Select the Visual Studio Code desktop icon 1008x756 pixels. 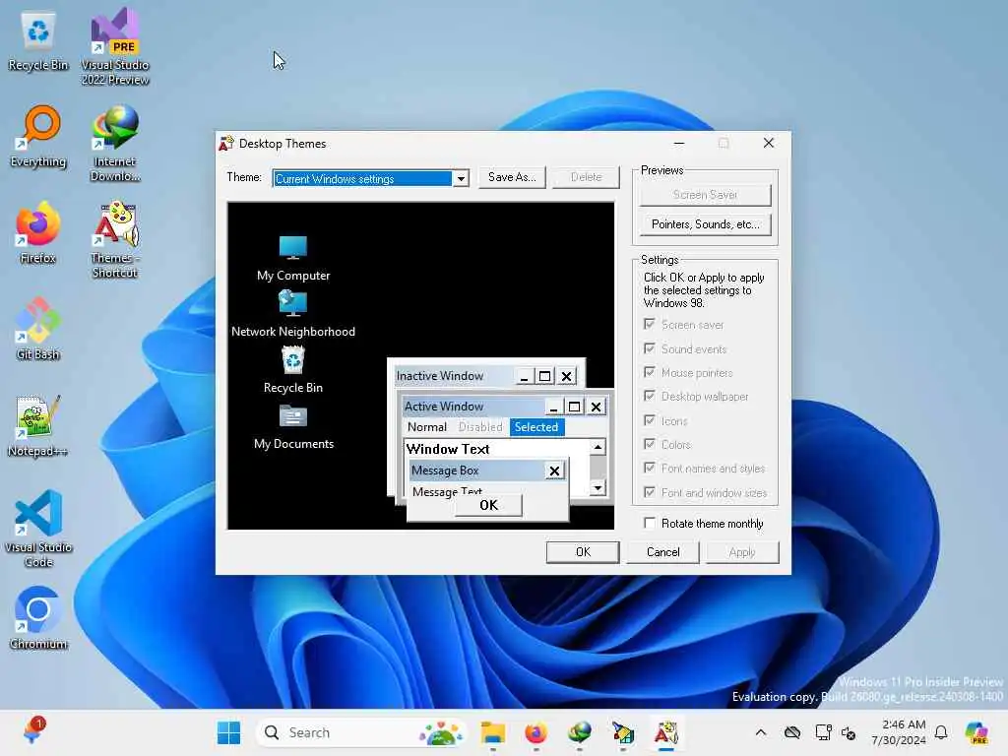[38, 529]
